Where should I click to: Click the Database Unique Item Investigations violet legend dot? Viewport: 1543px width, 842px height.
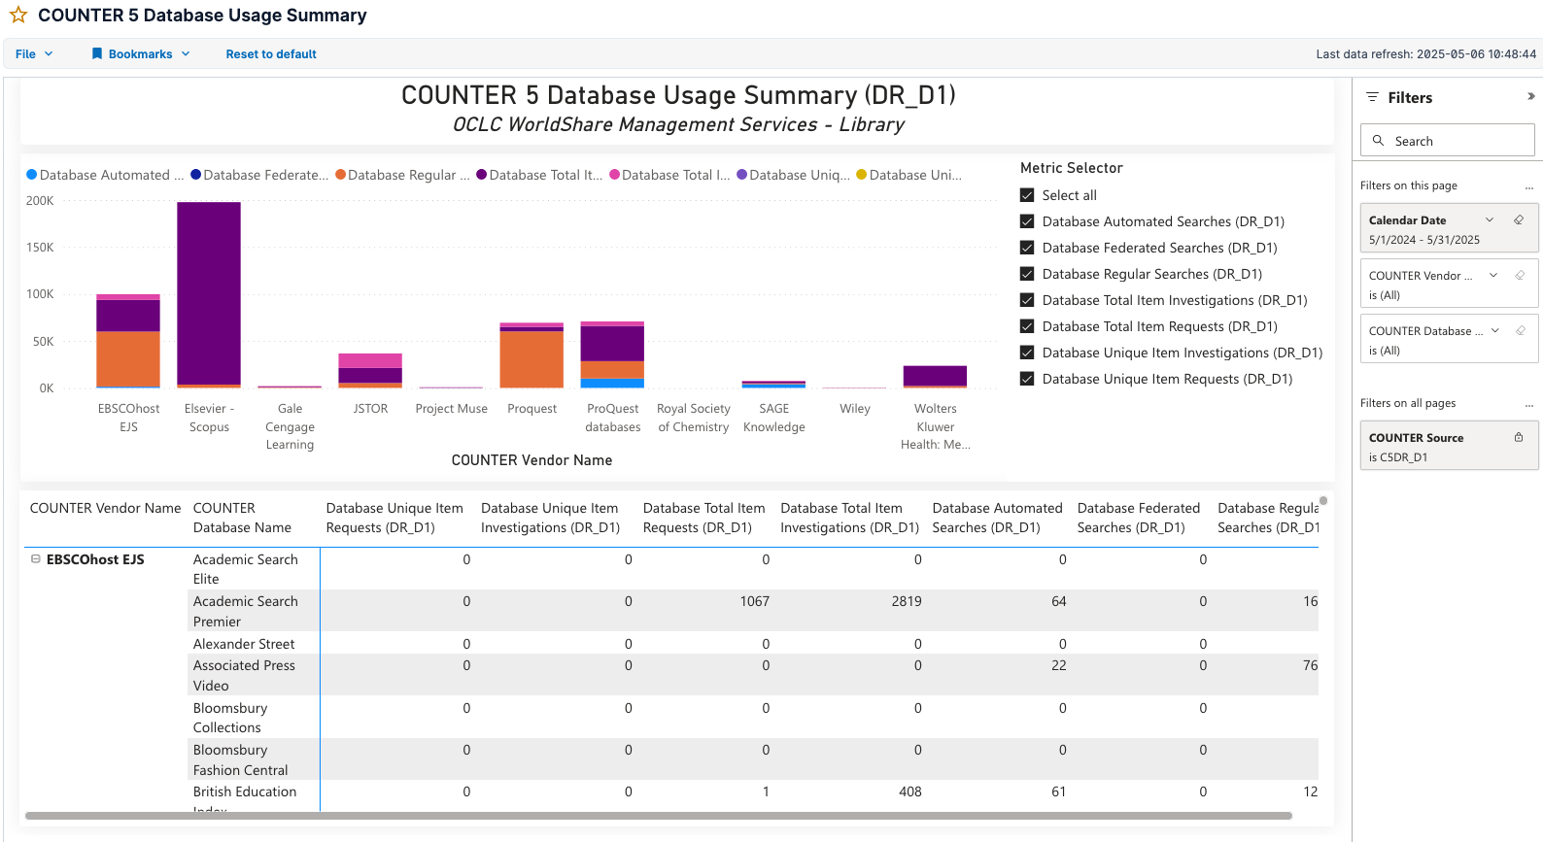(x=741, y=175)
